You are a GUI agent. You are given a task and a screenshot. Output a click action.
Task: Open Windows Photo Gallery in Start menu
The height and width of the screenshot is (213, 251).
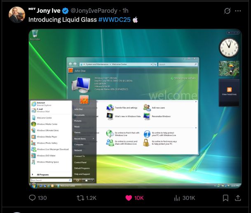click(x=51, y=143)
